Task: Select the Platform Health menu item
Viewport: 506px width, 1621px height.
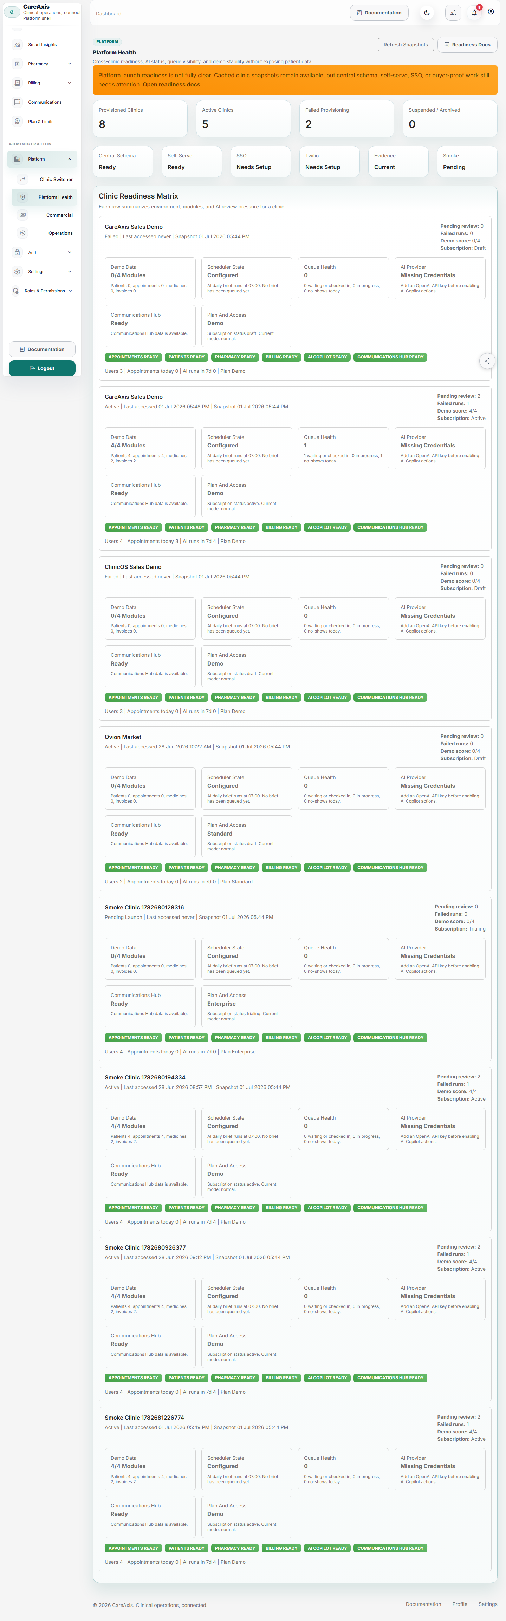Action: tap(44, 197)
